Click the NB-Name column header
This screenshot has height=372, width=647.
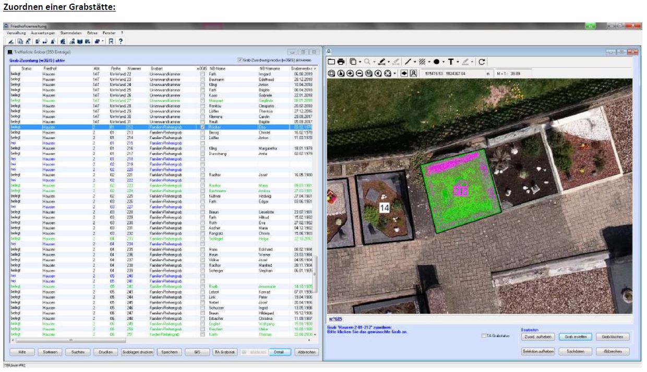click(218, 68)
